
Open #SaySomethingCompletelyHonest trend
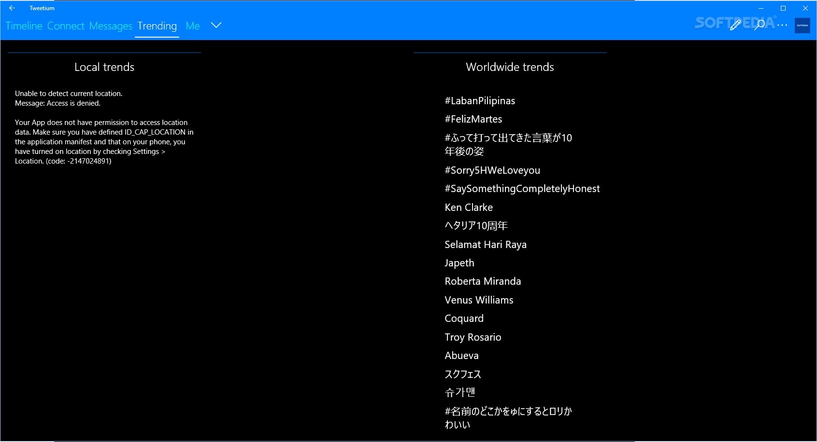pos(522,189)
